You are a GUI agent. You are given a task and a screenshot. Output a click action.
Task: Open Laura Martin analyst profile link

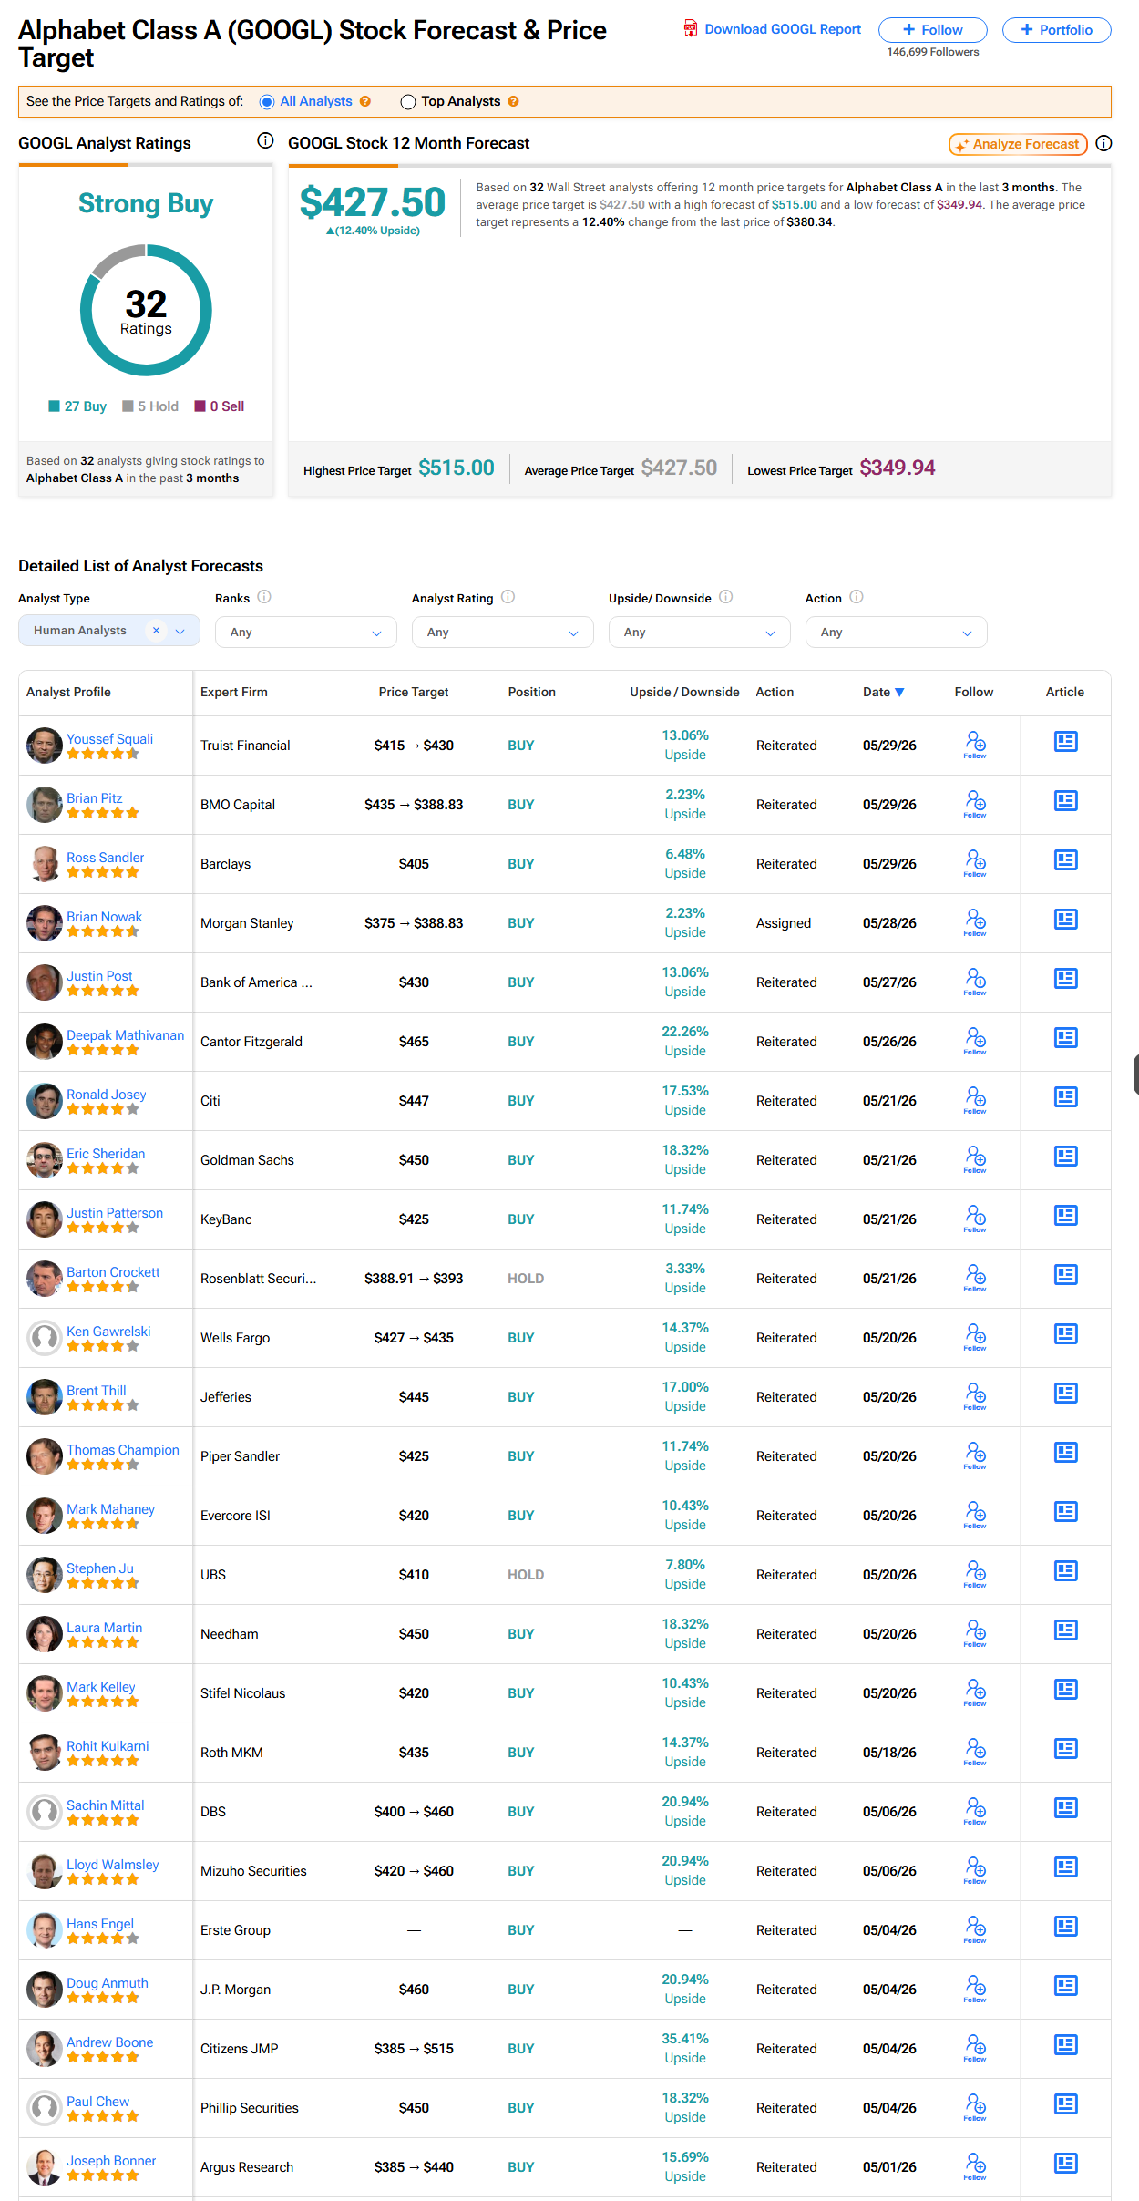coord(104,1627)
